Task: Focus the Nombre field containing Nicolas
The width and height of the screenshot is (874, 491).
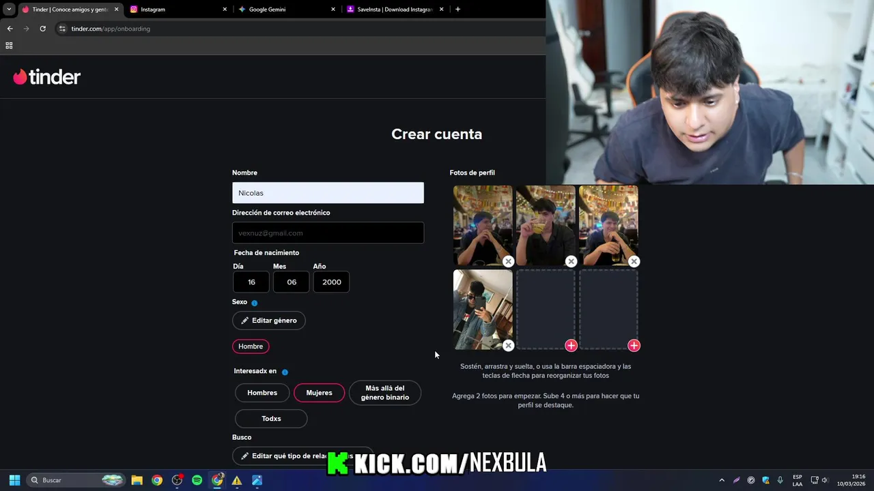Action: tap(328, 193)
